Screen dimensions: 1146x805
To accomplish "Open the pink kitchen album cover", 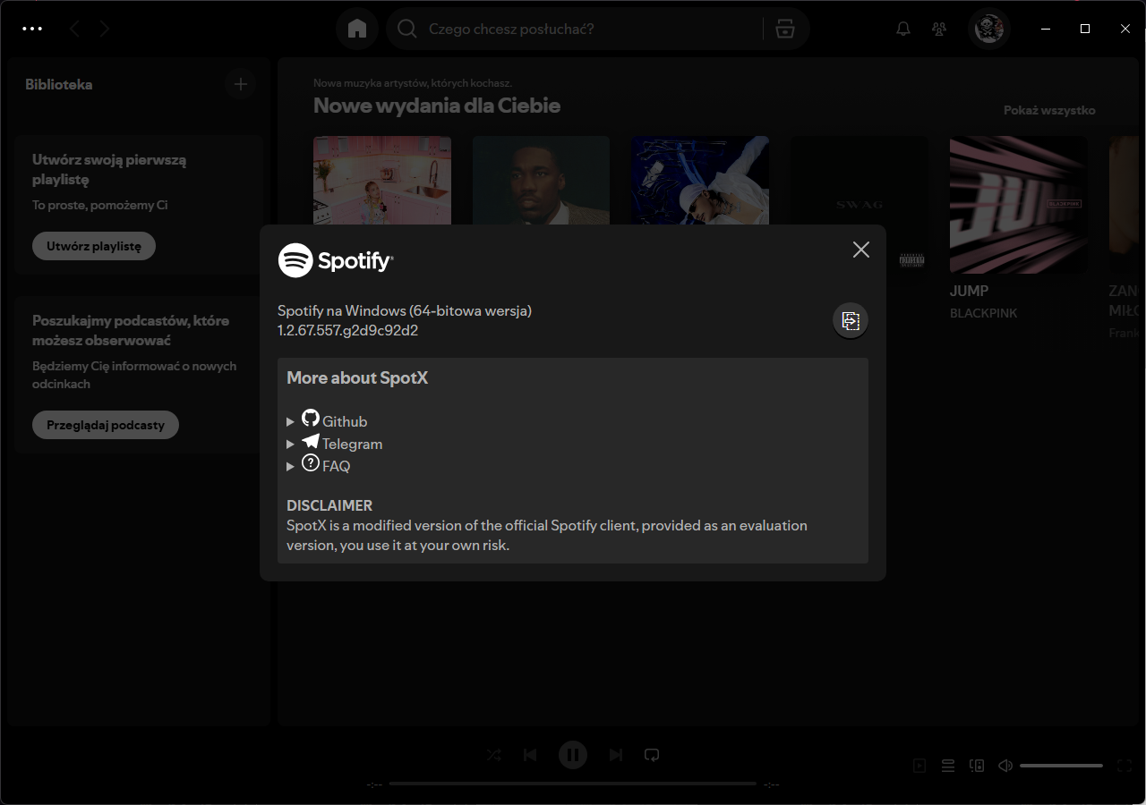I will click(382, 180).
